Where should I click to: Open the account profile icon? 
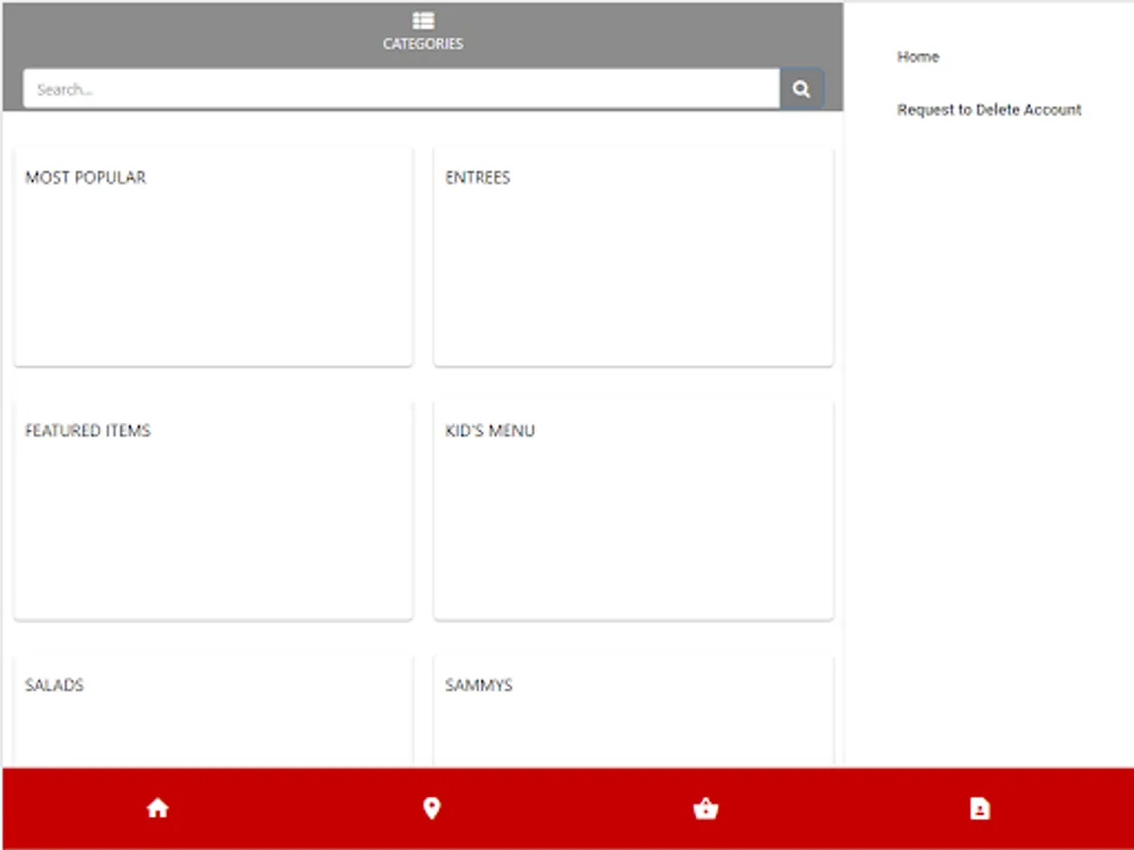coord(980,808)
